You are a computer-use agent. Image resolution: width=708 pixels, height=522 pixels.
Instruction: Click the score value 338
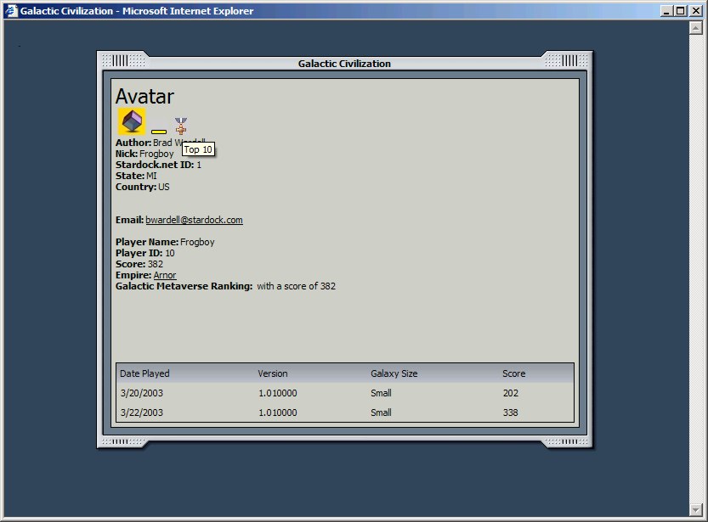[x=511, y=412]
